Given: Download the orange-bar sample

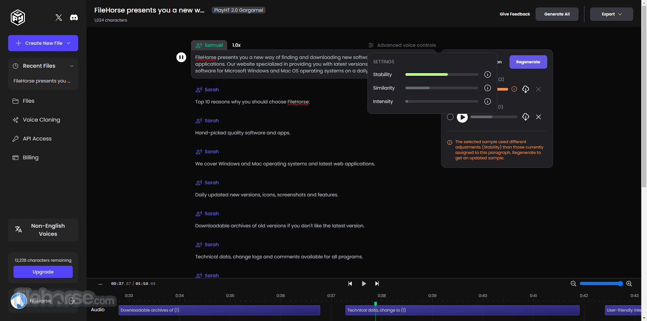Looking at the screenshot, I should (525, 89).
